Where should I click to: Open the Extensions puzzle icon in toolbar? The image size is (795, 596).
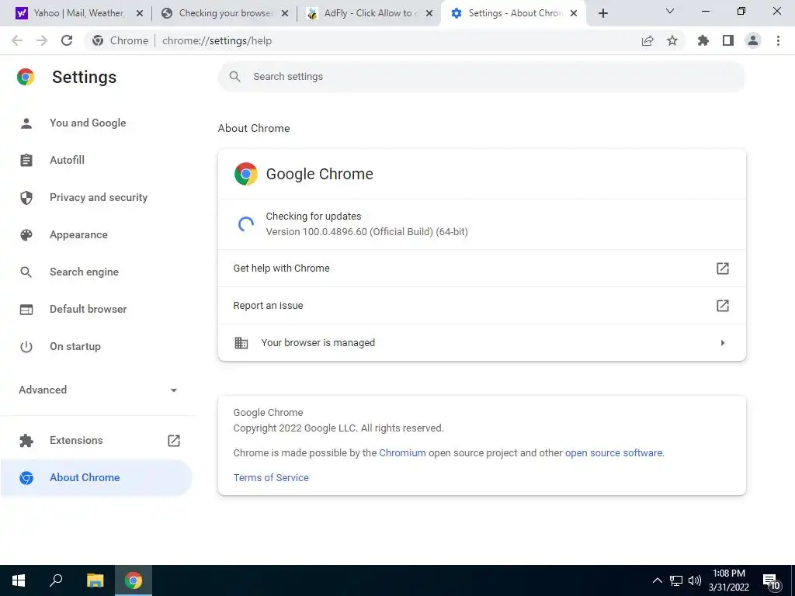click(x=703, y=40)
